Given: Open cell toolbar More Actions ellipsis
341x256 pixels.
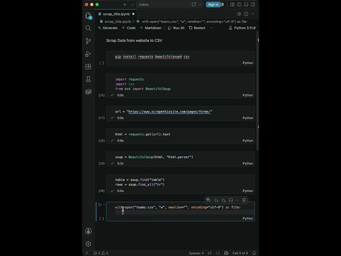Looking at the screenshot, I should coord(237,200).
